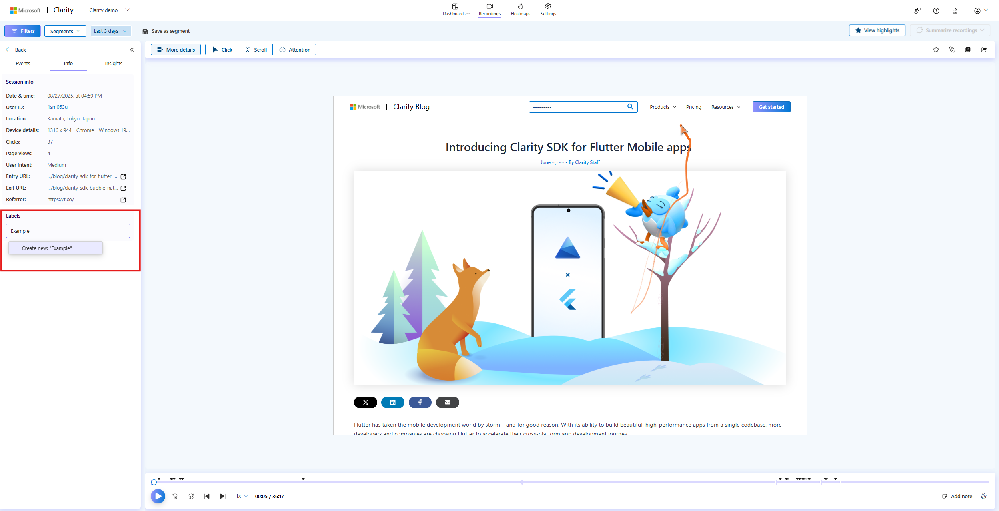View recording highlights
999x511 pixels.
click(877, 30)
